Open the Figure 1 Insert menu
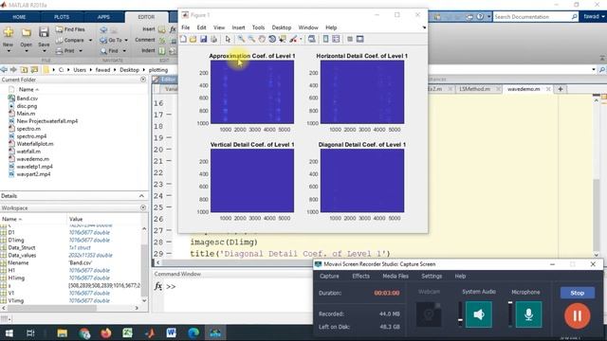Screen dimensions: 607x341 point(238,27)
